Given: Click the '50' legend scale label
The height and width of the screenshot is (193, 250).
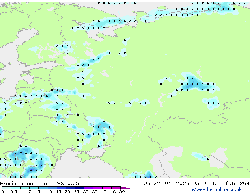Looking at the screenshot, I should pos(122,191).
